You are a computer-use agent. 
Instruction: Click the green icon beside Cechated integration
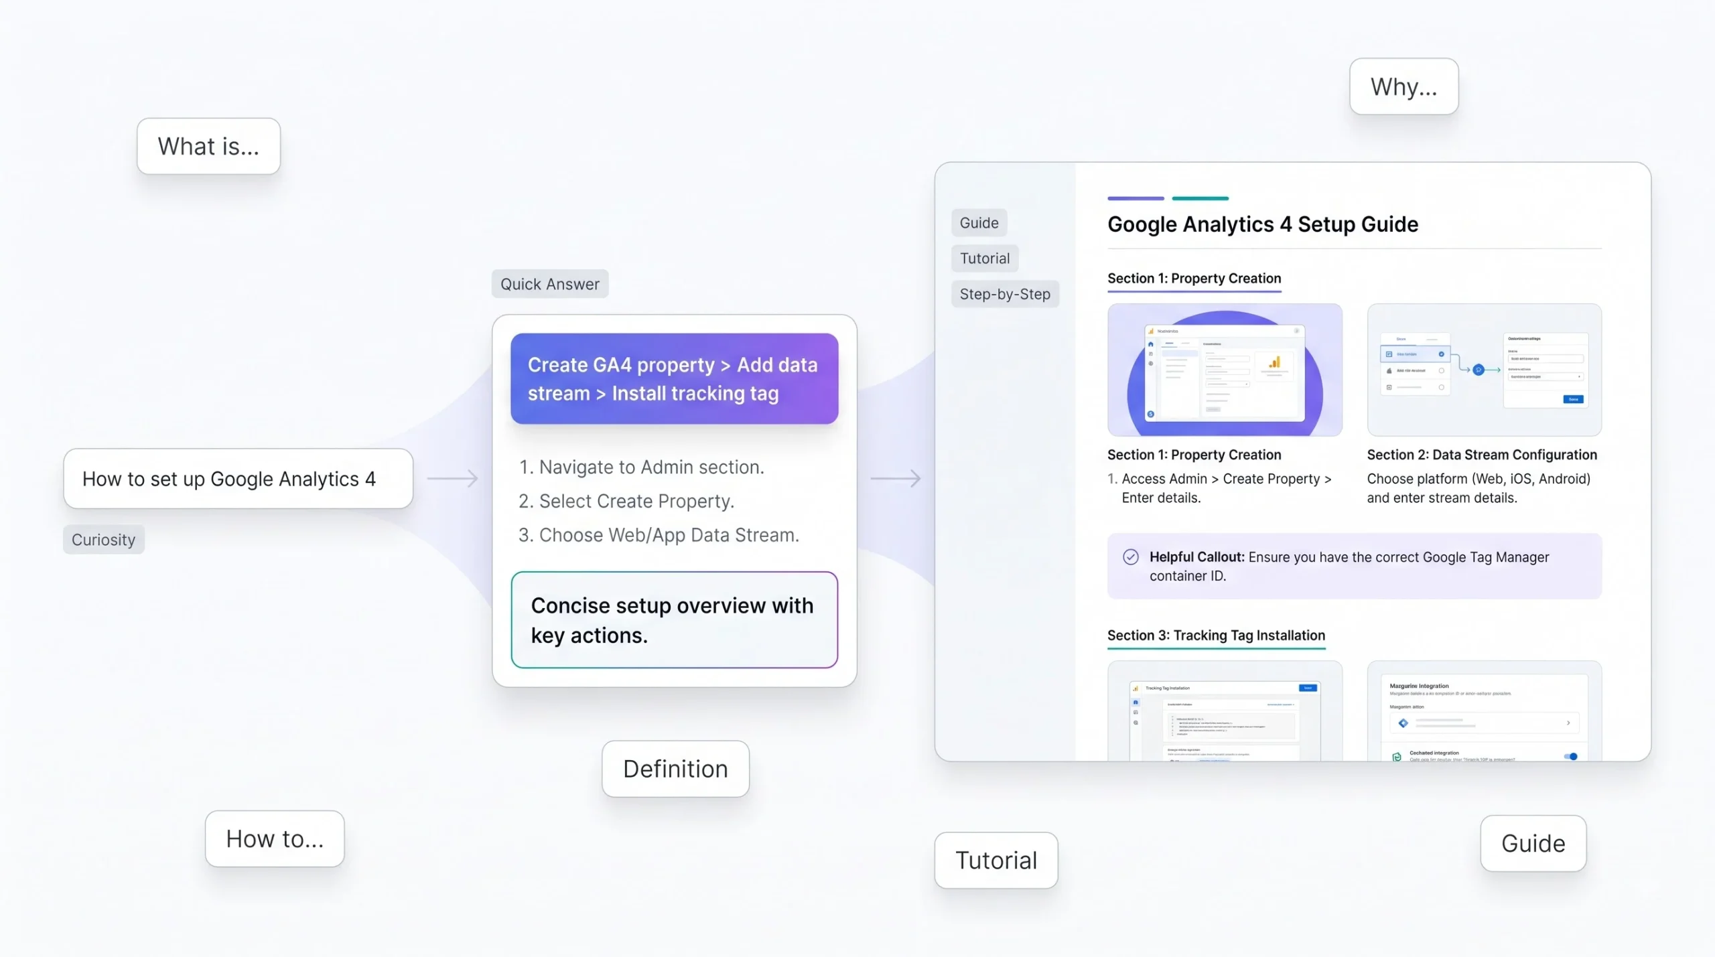[1397, 757]
